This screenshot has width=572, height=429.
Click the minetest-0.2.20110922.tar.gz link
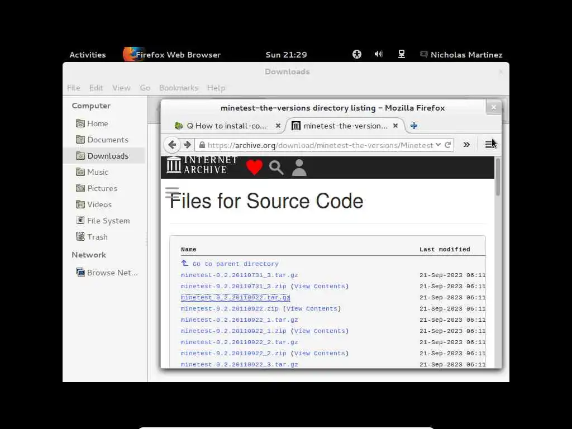(x=235, y=298)
